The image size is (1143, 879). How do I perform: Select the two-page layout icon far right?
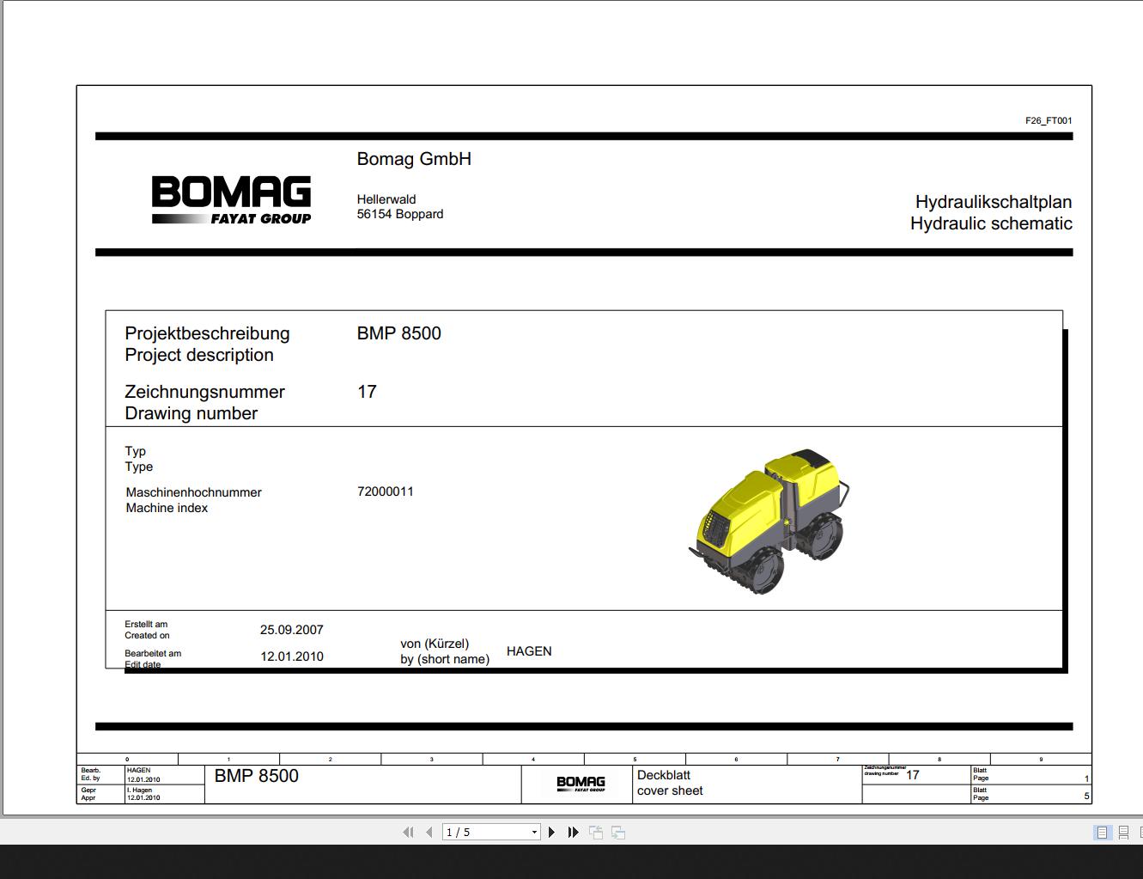click(1142, 832)
